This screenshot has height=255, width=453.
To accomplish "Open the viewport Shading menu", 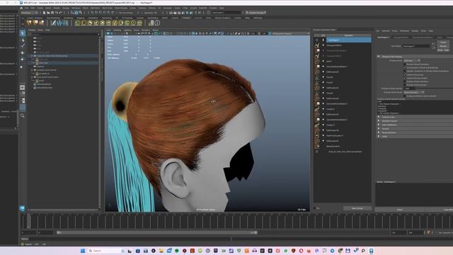I will pyautogui.click(x=117, y=30).
